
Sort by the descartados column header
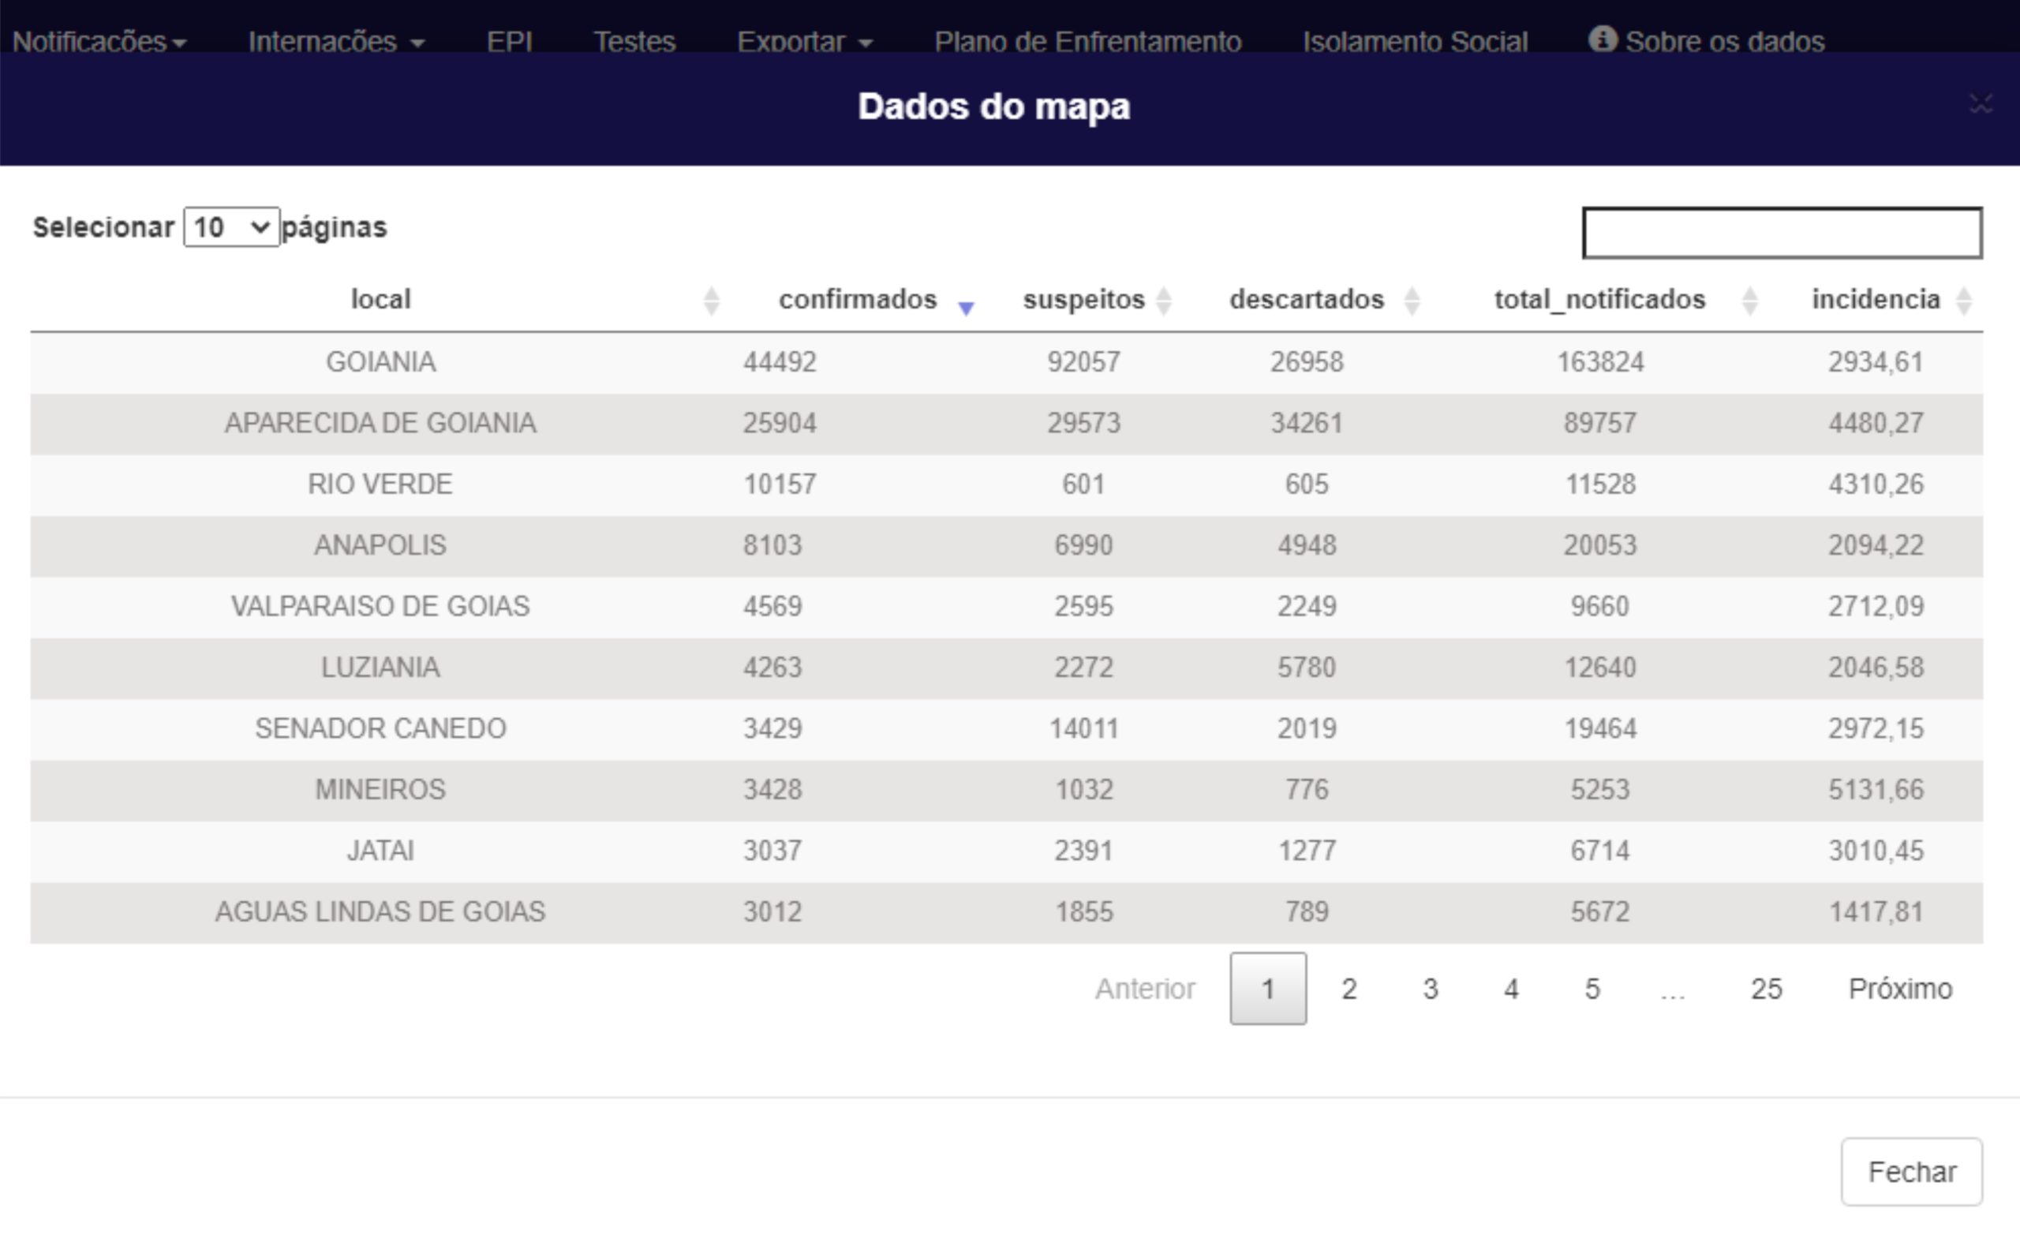click(x=1306, y=300)
